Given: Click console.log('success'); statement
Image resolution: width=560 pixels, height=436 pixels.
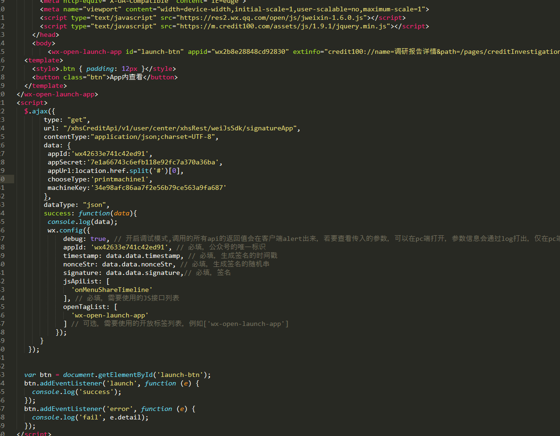Looking at the screenshot, I should tap(76, 392).
